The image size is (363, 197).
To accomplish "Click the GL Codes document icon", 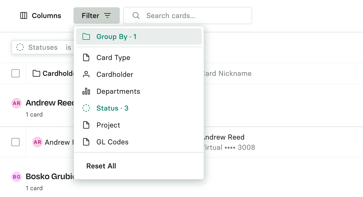I will (x=86, y=142).
